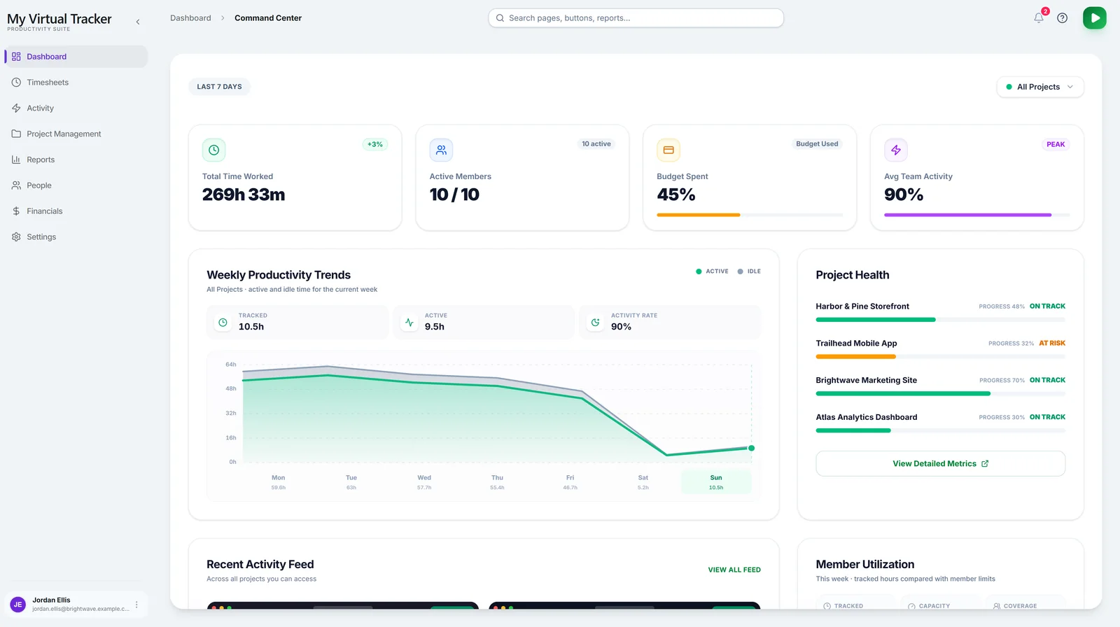Open the notifications bell

tap(1039, 18)
